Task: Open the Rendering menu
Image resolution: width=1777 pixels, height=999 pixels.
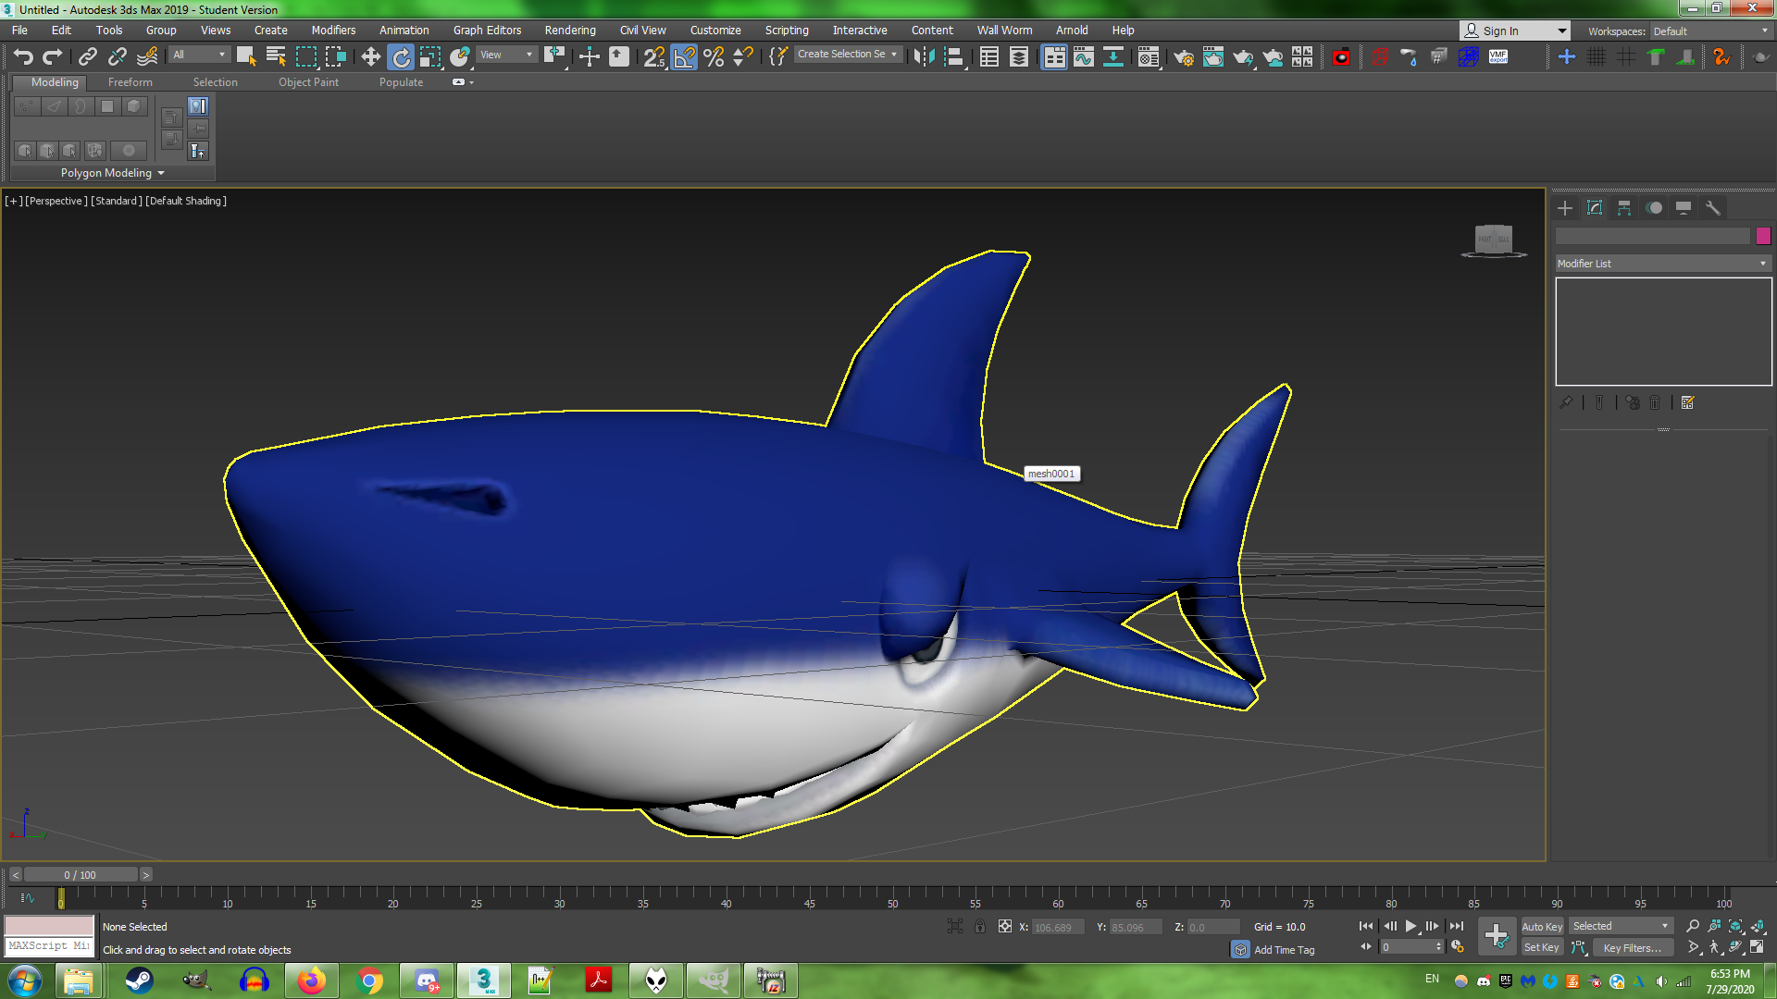Action: tap(570, 31)
